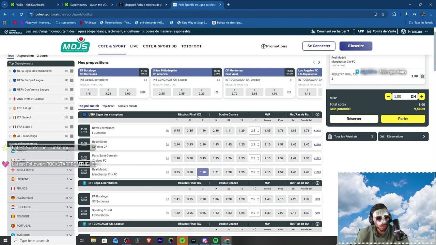Image resolution: width=436 pixels, height=245 pixels.
Task: Open info icon on Botafogo proposition card
Action: point(145,80)
